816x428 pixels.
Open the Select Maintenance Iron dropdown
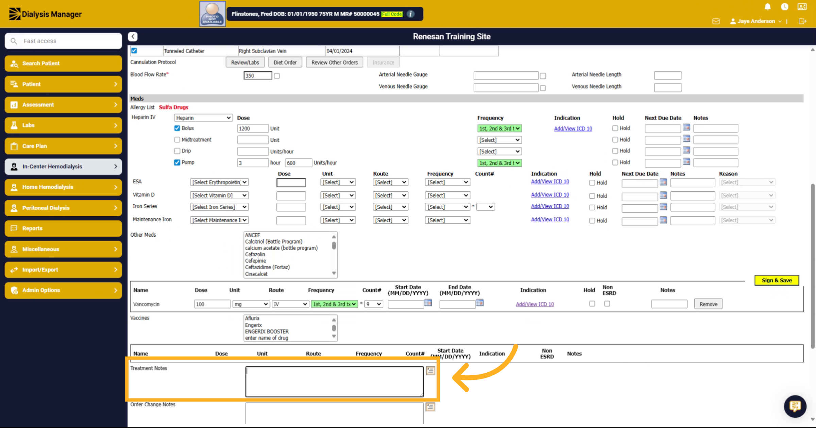[x=219, y=220]
